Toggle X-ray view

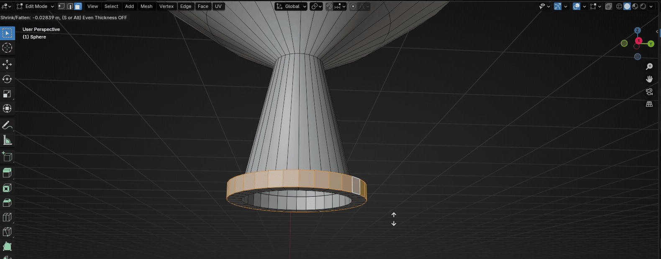pos(609,6)
